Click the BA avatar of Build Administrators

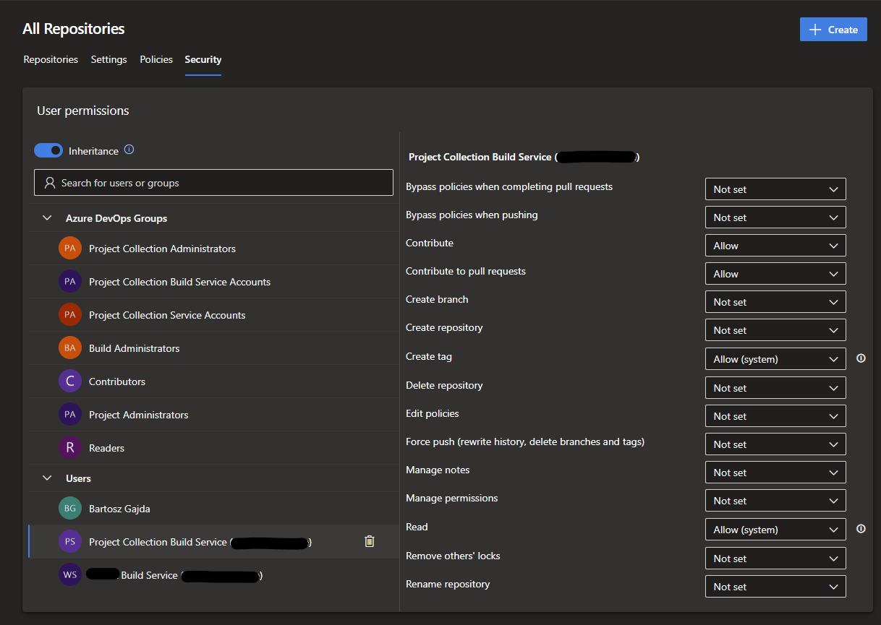point(70,348)
